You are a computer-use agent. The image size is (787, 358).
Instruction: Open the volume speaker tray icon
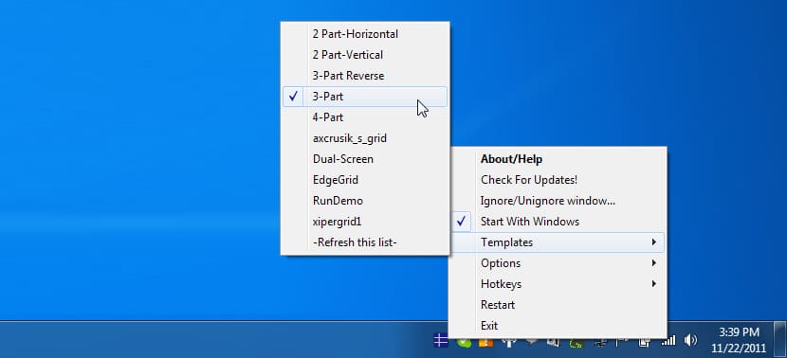point(690,340)
